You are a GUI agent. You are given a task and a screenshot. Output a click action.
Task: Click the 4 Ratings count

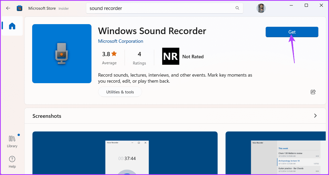coord(139,58)
